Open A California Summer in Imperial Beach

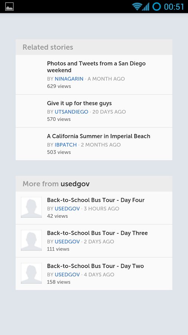98,136
